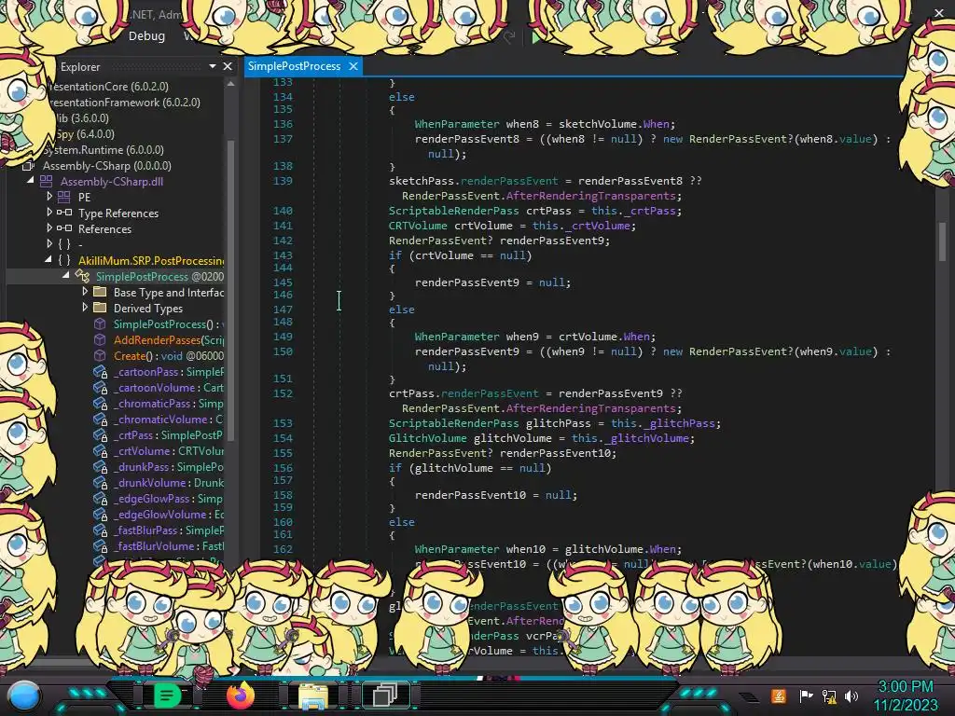Image resolution: width=955 pixels, height=716 pixels.
Task: Expand the unnamed '-' namespace node
Action: point(50,244)
